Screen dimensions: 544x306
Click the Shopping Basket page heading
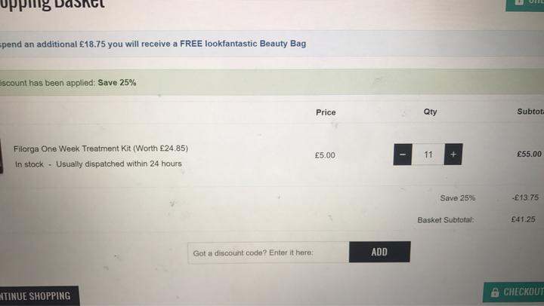(52, 5)
